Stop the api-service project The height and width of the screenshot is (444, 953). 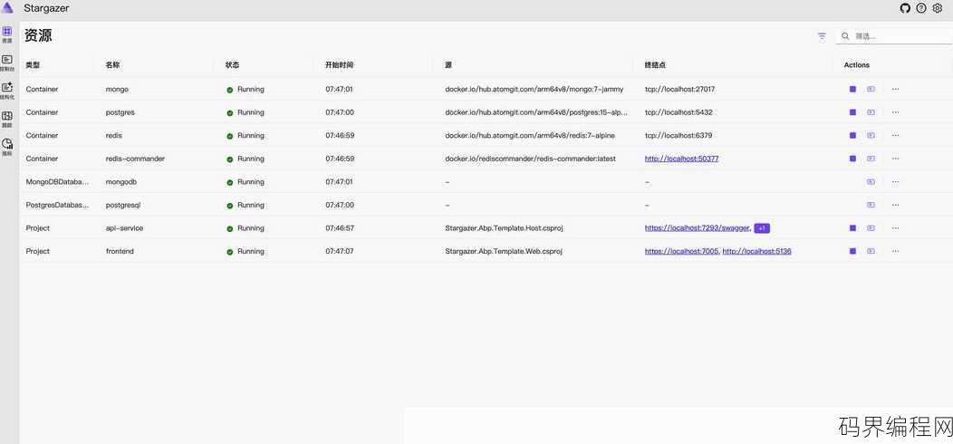[852, 228]
